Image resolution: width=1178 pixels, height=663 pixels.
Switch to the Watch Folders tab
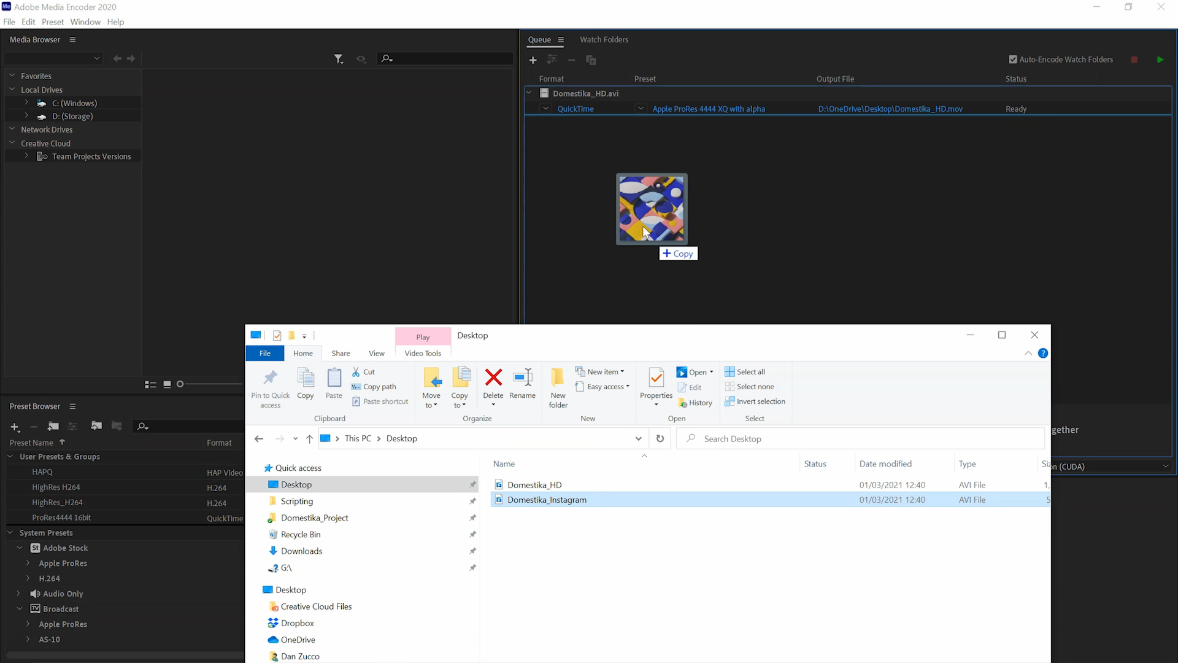[x=604, y=40]
